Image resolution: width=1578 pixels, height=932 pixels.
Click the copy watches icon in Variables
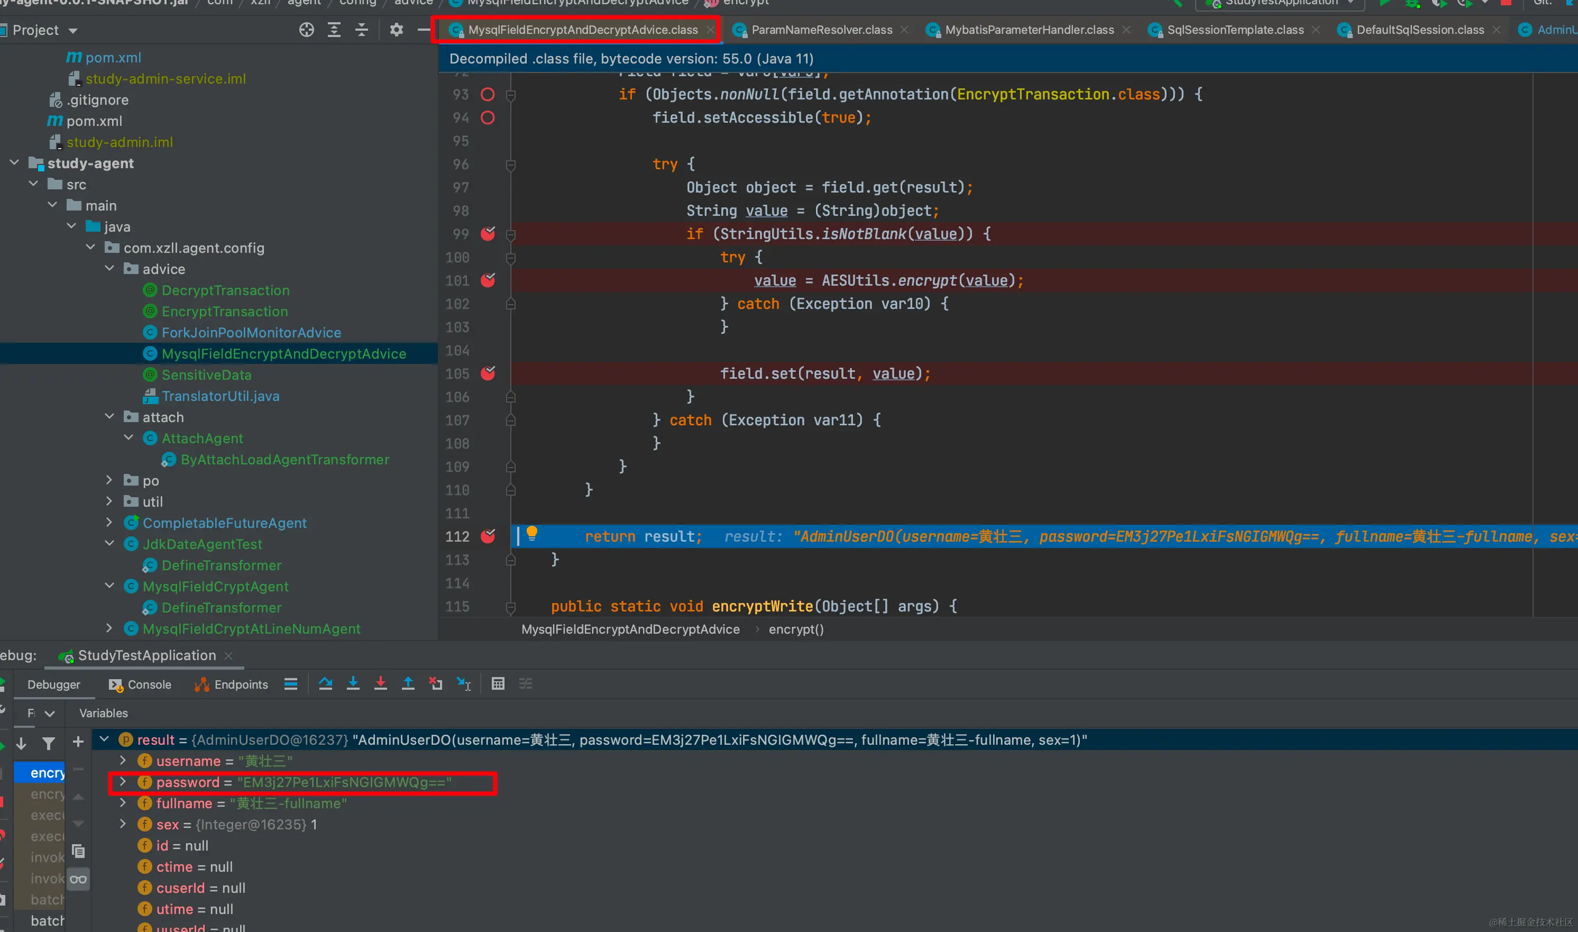[x=78, y=852]
